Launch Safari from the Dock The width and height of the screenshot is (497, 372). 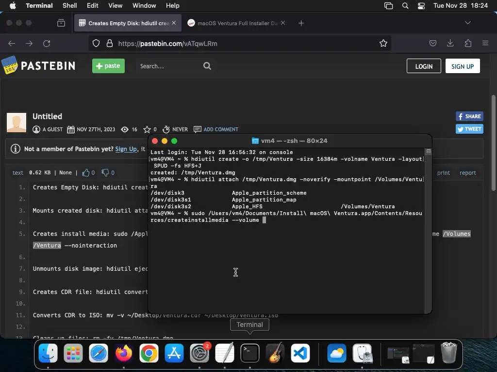coord(98,353)
